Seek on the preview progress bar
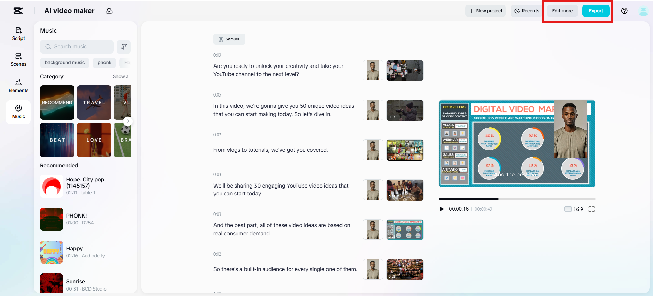 pos(517,199)
